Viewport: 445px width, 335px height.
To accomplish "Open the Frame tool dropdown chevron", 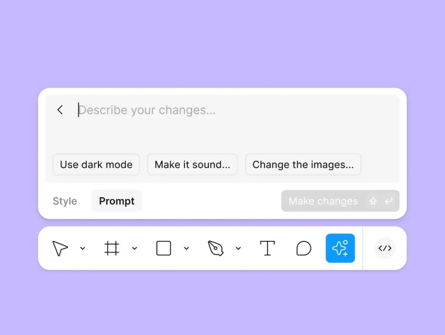I will [x=134, y=248].
